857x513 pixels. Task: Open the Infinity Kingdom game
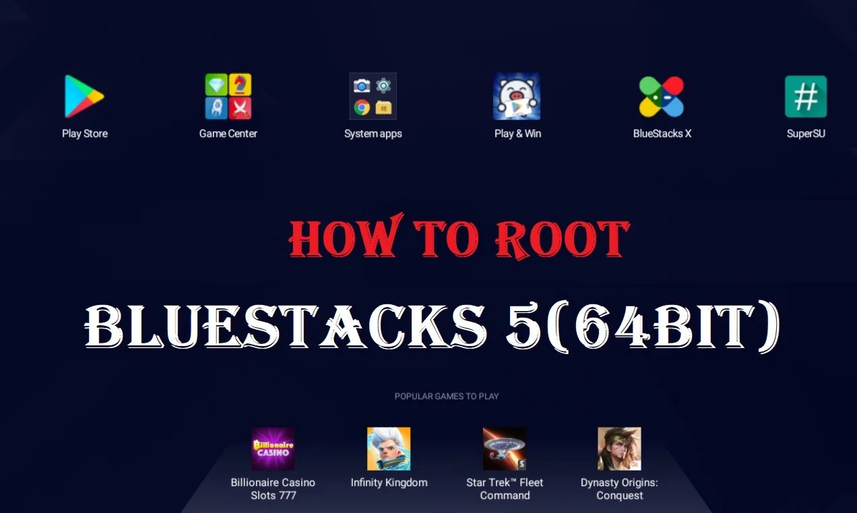point(389,448)
